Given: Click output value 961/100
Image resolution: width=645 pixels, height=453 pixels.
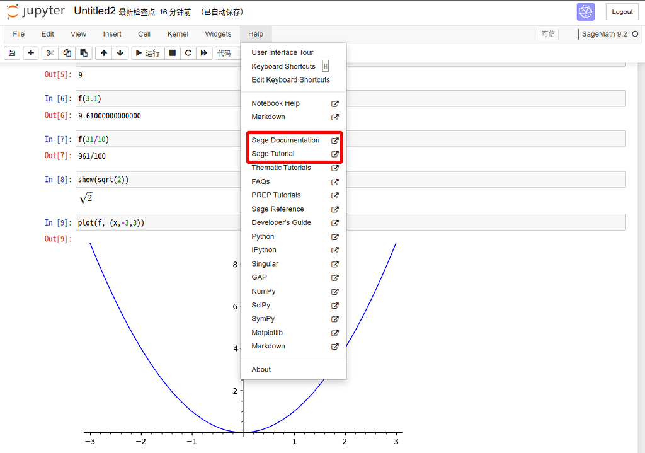Looking at the screenshot, I should 92,156.
